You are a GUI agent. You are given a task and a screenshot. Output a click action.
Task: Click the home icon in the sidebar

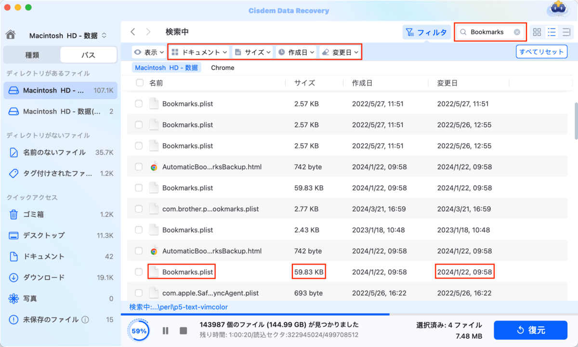click(x=11, y=35)
